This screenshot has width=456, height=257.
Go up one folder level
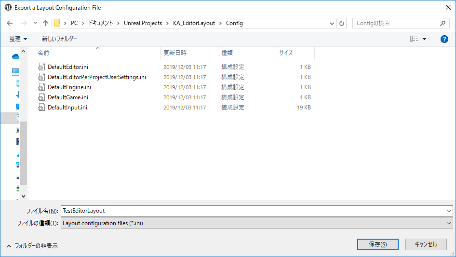45,23
